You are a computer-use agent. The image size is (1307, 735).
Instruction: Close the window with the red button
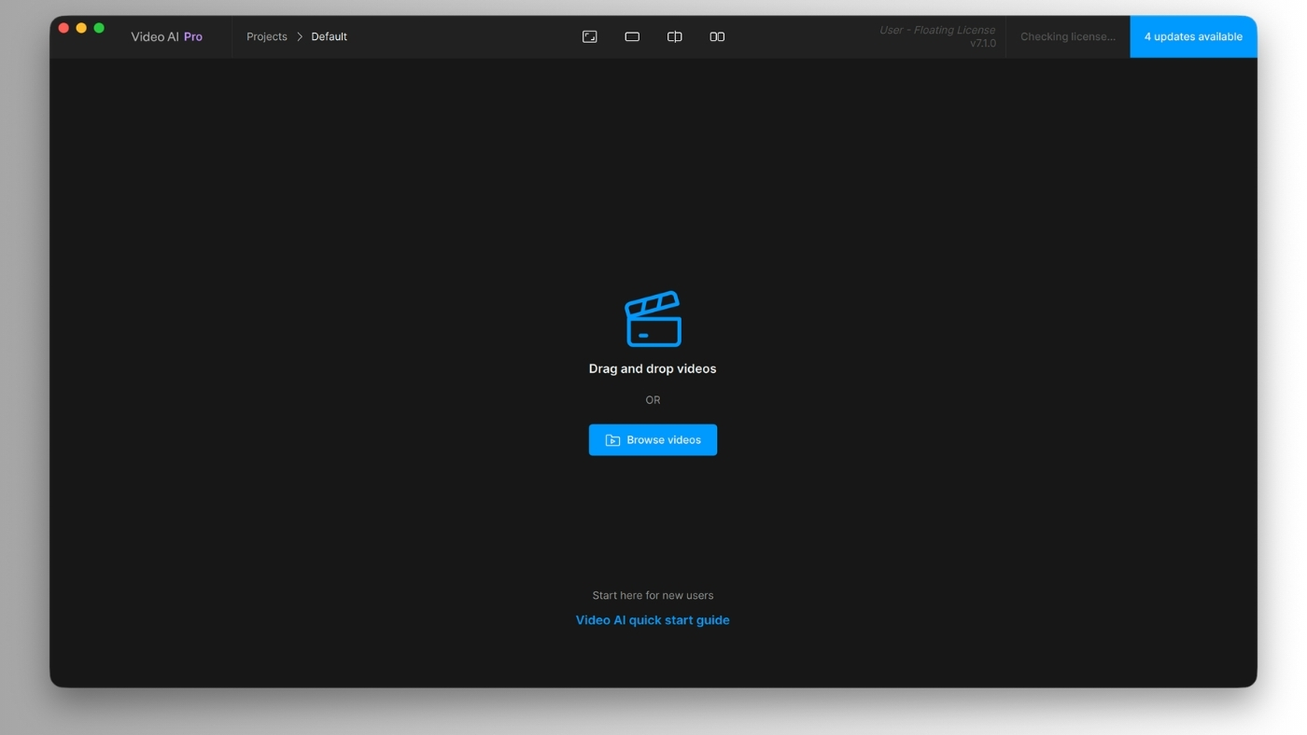pyautogui.click(x=63, y=28)
